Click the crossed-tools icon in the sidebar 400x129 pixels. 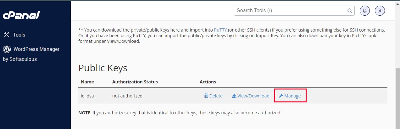click(x=6, y=35)
